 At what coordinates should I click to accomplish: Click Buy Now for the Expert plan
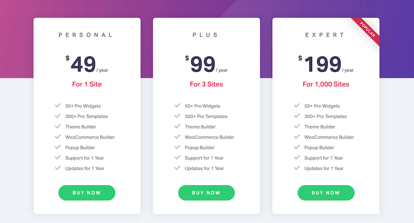[x=326, y=192]
